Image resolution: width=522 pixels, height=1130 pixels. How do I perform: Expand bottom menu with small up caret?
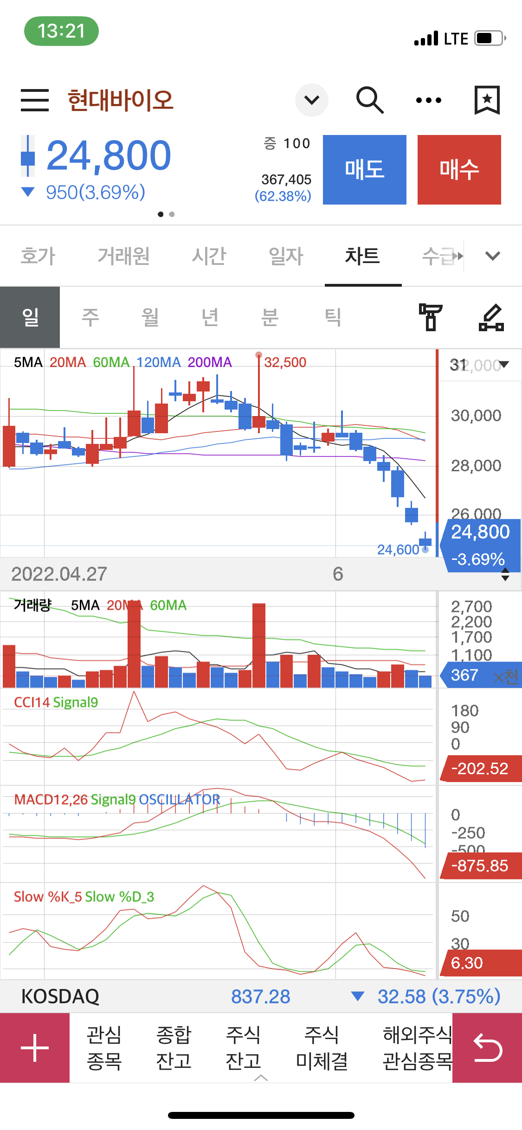click(261, 1078)
